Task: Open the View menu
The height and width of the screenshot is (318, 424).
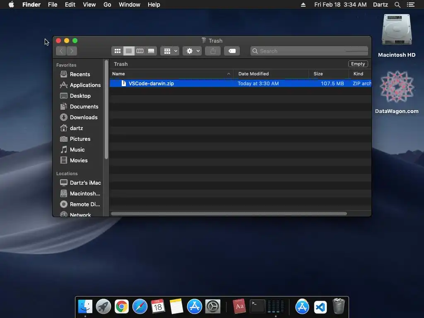Action: (89, 5)
